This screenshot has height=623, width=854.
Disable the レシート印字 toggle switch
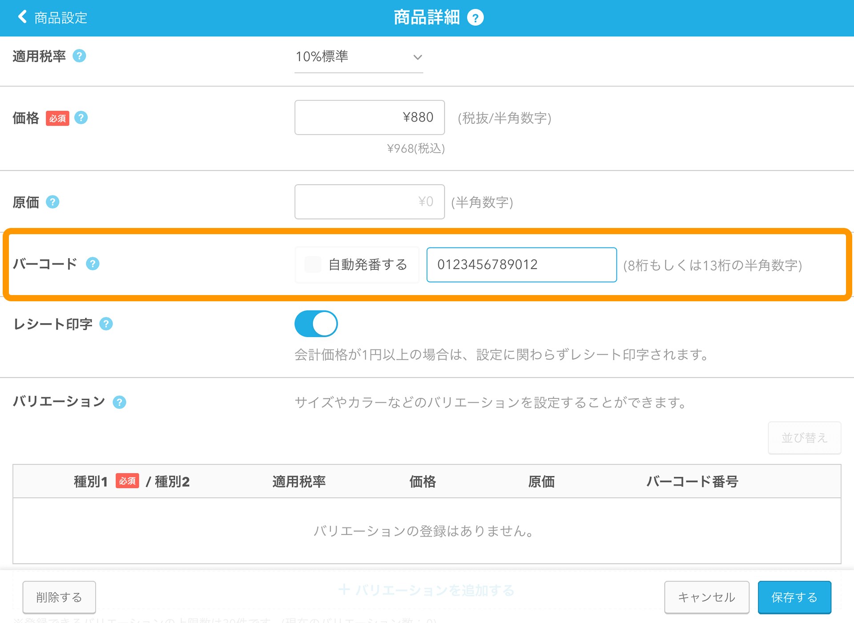click(316, 323)
